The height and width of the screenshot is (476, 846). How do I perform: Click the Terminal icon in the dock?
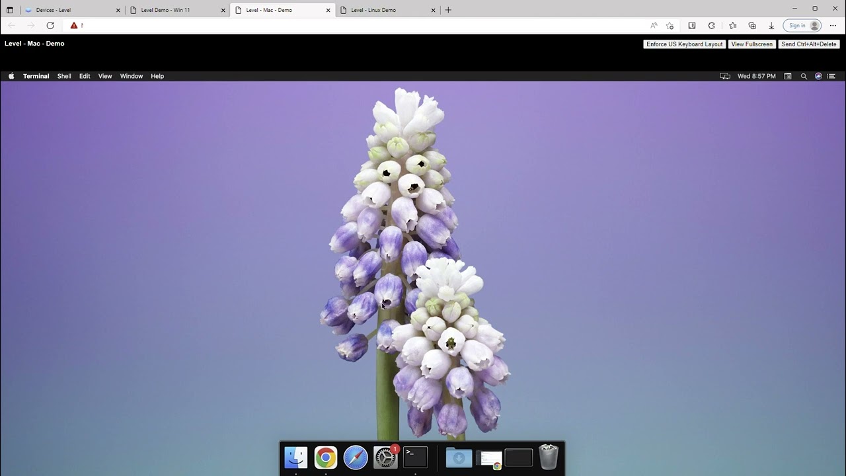point(416,457)
